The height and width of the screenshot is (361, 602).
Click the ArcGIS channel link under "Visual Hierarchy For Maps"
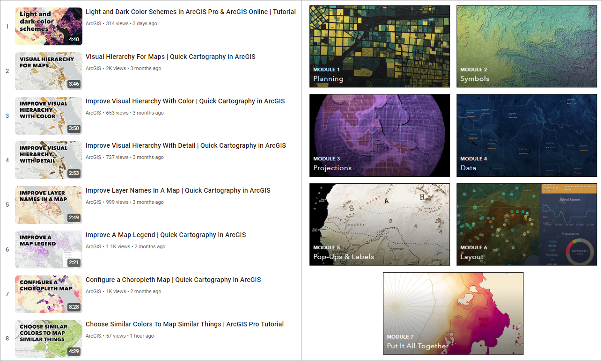tap(93, 68)
